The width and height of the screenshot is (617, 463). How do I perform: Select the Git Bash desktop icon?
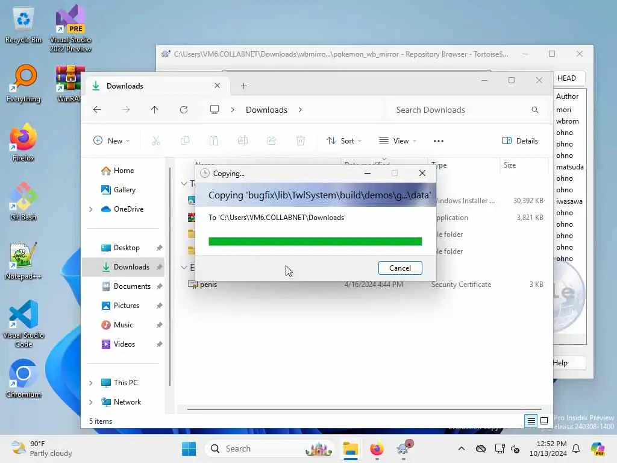(x=23, y=201)
